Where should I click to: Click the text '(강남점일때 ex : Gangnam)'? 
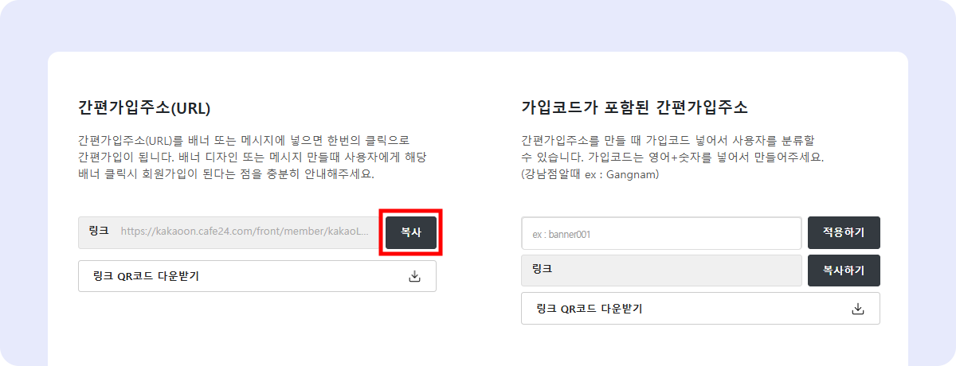coord(590,174)
